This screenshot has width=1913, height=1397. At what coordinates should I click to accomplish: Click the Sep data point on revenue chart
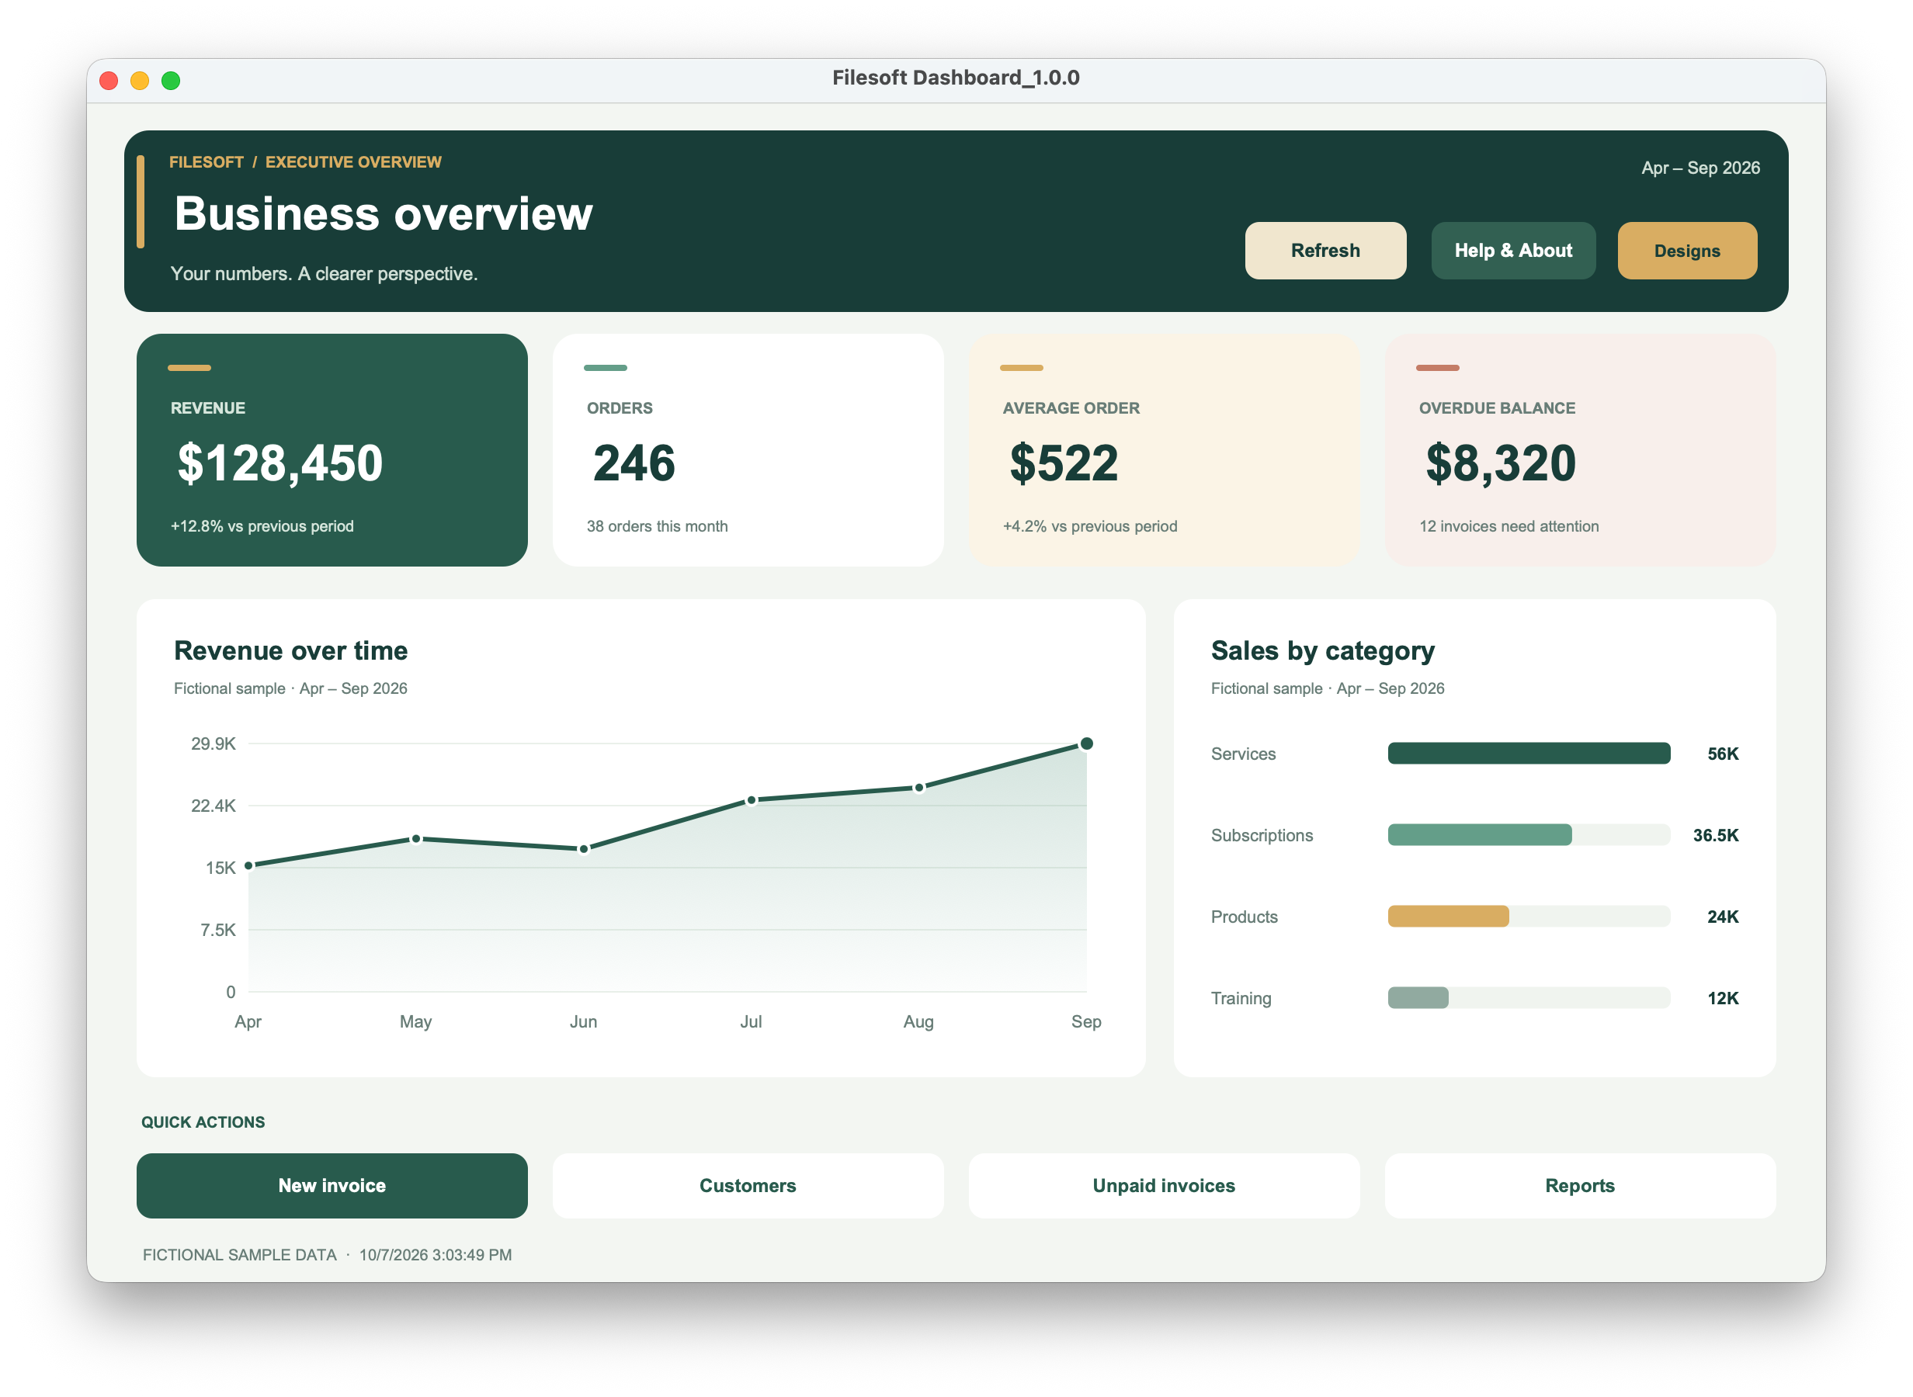(x=1087, y=744)
